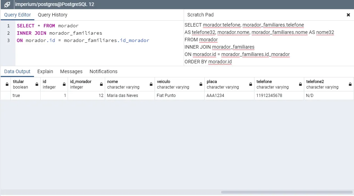
Task: Select the Query Editor tab
Action: click(18, 15)
